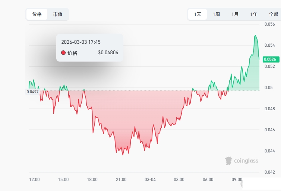Screen dimensions: 281x191
Task: Select the 1周 time range
Action: pyautogui.click(x=216, y=14)
